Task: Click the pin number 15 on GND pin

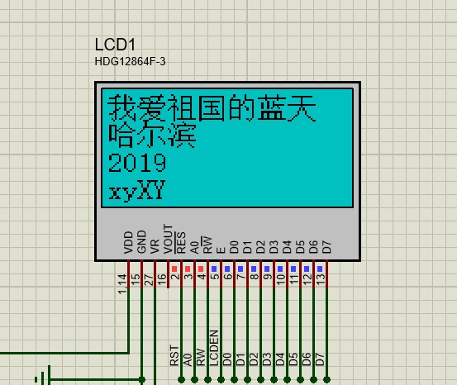Action: [x=136, y=280]
